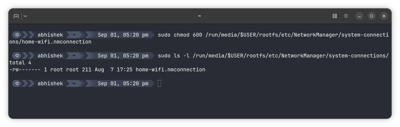Click the total 4 output line
Screen dimensions: 400x127
click(20, 63)
